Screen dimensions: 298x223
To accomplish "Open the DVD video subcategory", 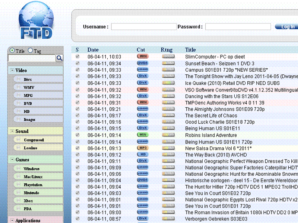I will coord(38,103).
